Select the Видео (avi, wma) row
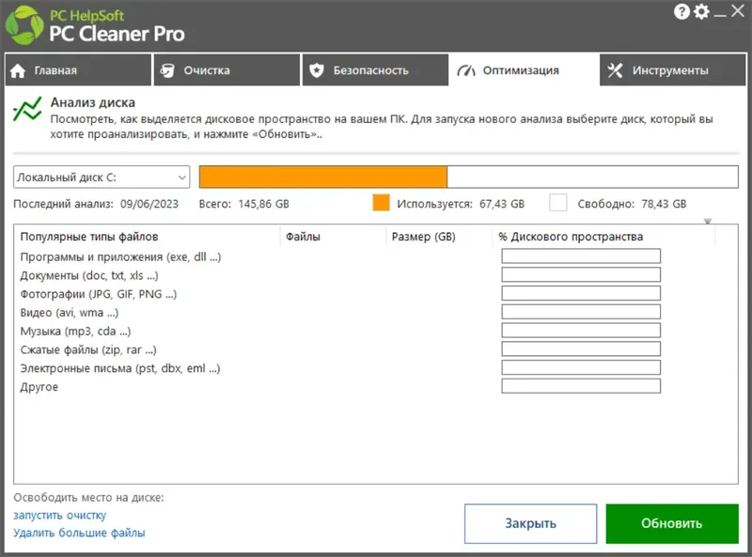752x557 pixels. tap(376, 313)
